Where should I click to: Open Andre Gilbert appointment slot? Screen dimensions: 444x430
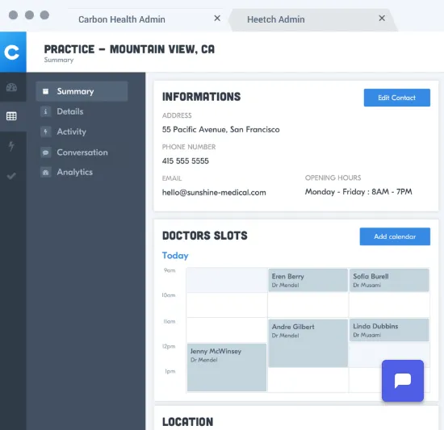308,343
